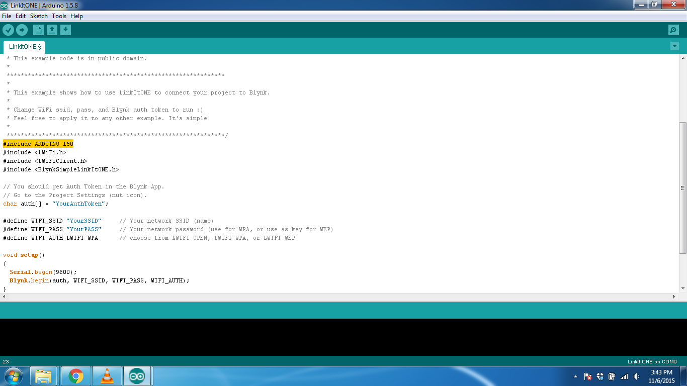The image size is (687, 386).
Task: Select the LinkItONE sketch tab
Action: point(25,47)
